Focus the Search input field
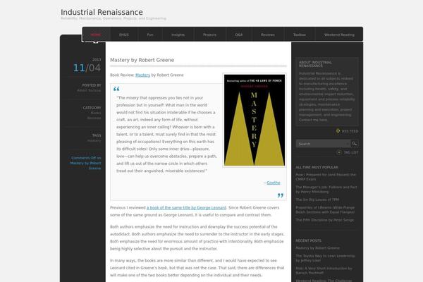This screenshot has width=423, height=282. [323, 144]
